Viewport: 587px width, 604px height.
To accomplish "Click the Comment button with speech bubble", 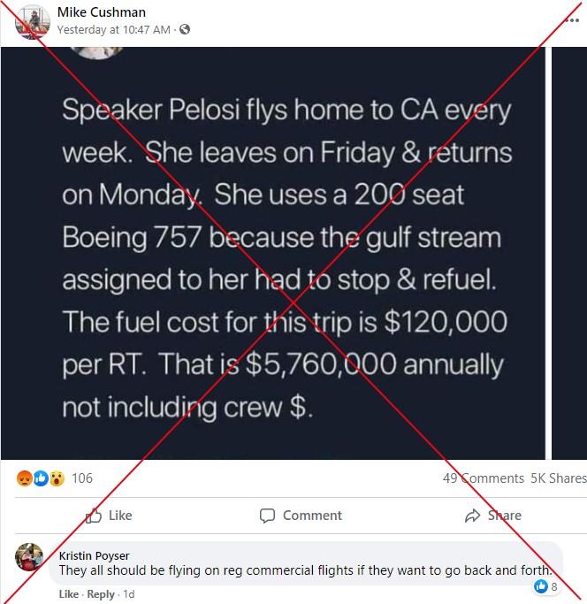I will [x=301, y=516].
